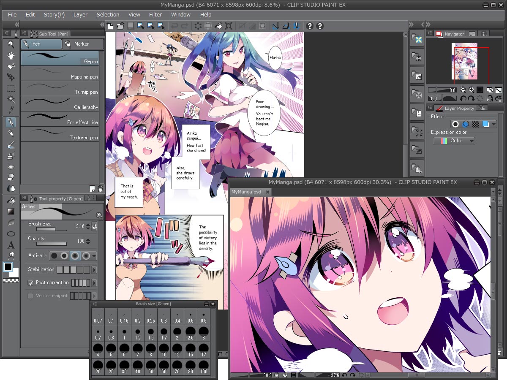507x380 pixels.
Task: Click the Zoom in icon in Navigator panel
Action: click(x=472, y=90)
